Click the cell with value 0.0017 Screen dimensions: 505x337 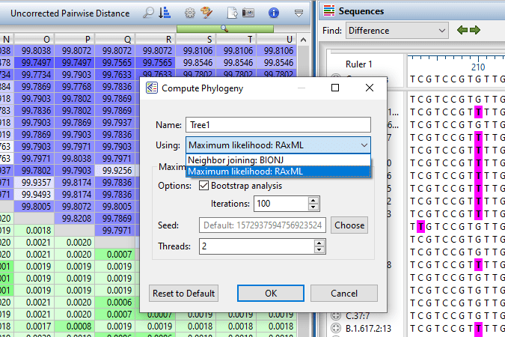tap(34, 327)
